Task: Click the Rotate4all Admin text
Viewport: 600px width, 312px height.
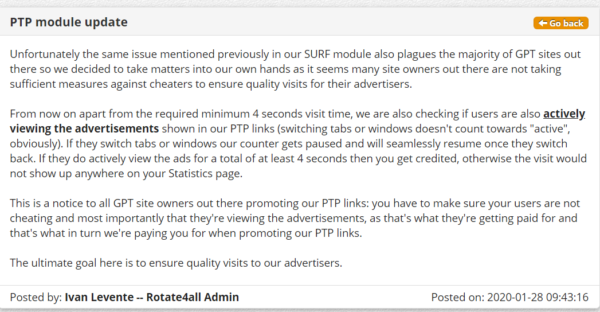Action: tap(193, 297)
